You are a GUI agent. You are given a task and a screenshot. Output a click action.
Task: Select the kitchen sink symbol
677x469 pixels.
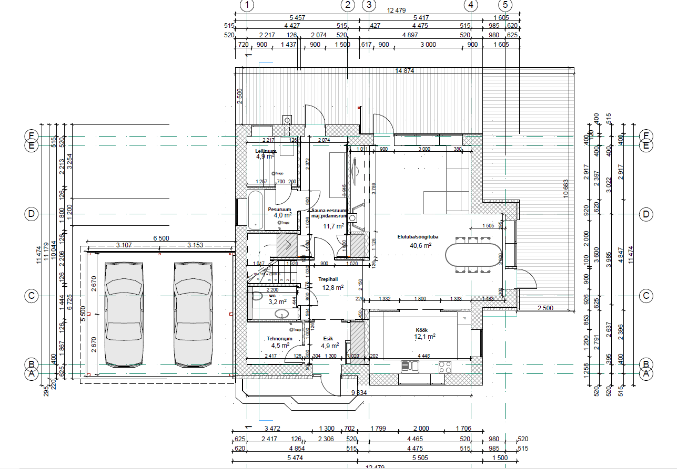tap(409, 366)
